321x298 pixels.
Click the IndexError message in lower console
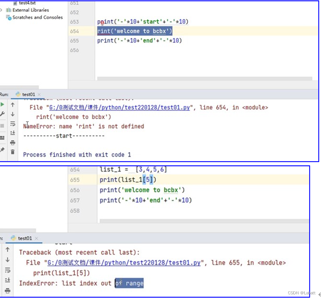[x=81, y=283]
